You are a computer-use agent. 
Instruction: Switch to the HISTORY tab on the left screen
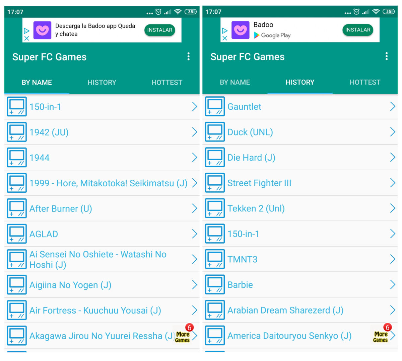[102, 82]
